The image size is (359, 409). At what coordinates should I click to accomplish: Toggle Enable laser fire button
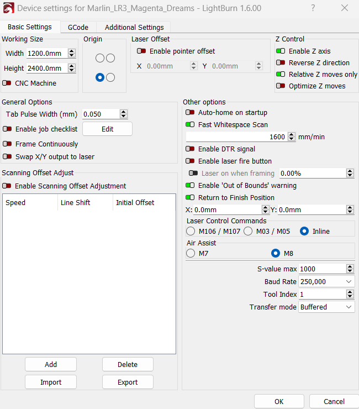tap(190, 161)
